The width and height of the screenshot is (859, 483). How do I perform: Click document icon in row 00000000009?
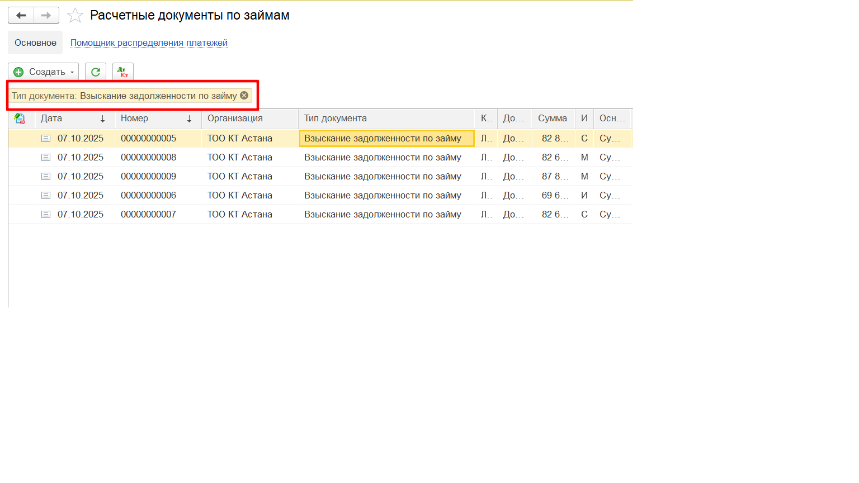(46, 176)
